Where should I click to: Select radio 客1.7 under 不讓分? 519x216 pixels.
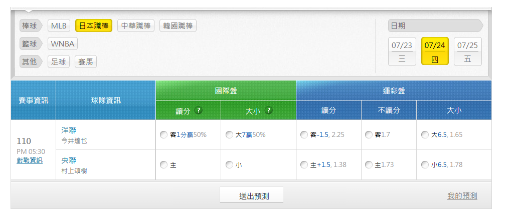click(x=369, y=135)
